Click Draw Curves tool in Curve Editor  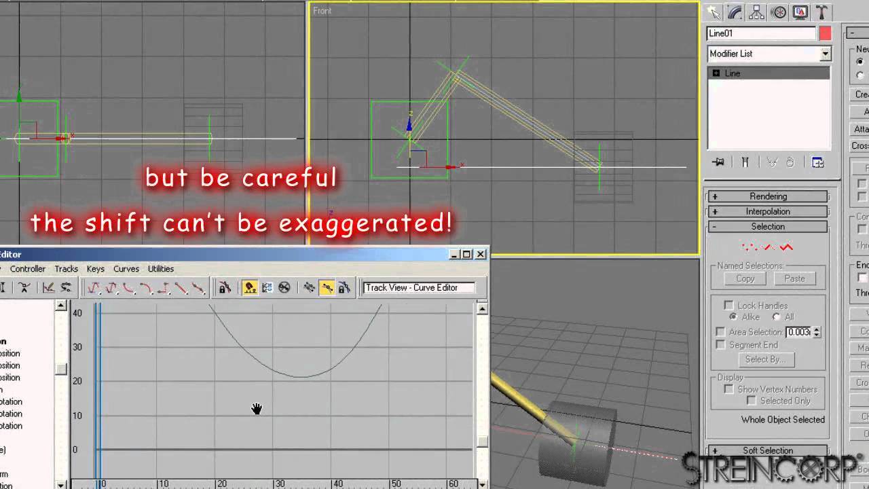(48, 288)
